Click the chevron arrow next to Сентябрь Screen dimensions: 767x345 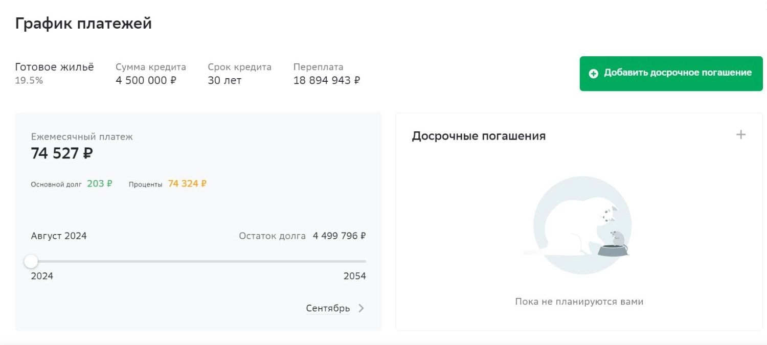[361, 308]
